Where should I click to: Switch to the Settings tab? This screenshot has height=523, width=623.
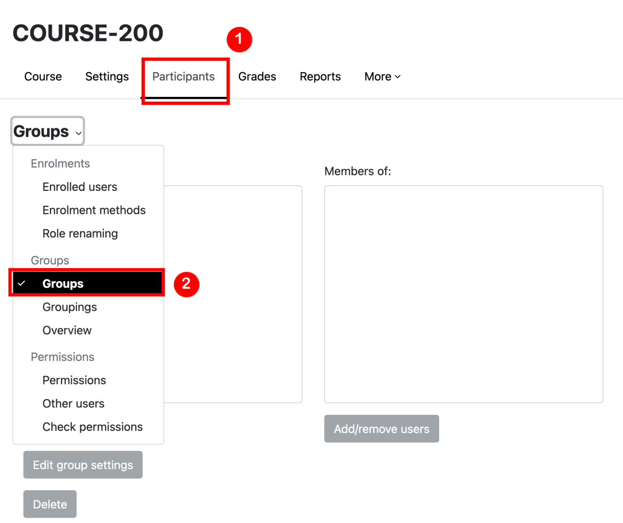point(107,77)
